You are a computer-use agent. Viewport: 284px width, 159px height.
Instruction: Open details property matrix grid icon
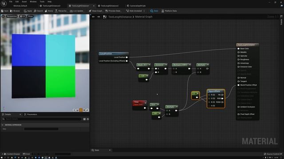pos(84,119)
